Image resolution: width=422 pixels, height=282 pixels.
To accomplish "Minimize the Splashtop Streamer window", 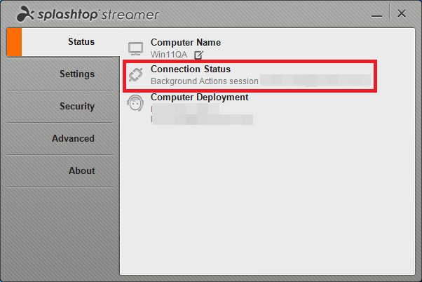I will pos(376,16).
